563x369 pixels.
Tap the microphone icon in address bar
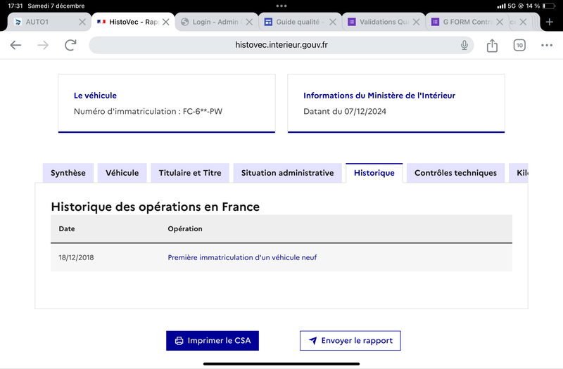click(x=464, y=45)
